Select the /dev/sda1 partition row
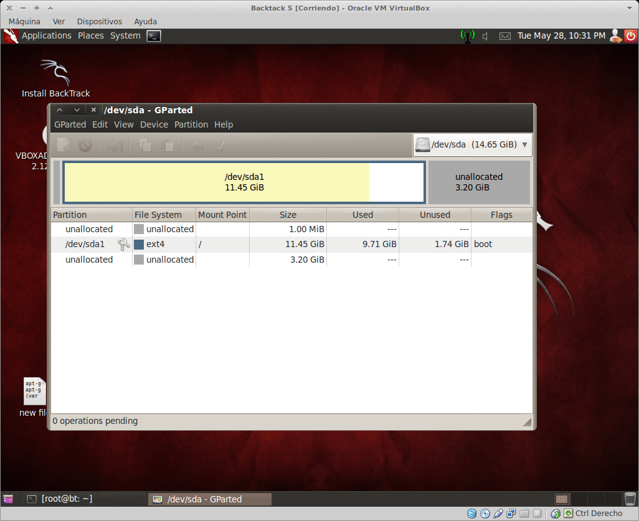 point(292,244)
